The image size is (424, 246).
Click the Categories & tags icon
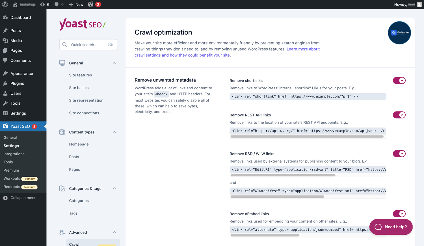click(x=62, y=189)
